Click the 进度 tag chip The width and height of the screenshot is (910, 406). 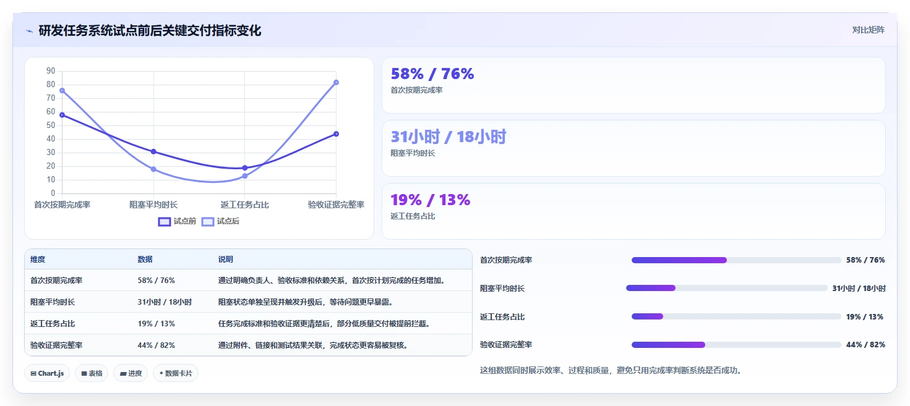pyautogui.click(x=131, y=373)
